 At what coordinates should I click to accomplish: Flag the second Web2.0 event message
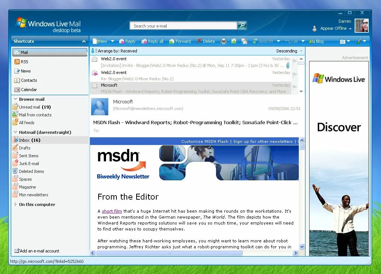point(295,75)
